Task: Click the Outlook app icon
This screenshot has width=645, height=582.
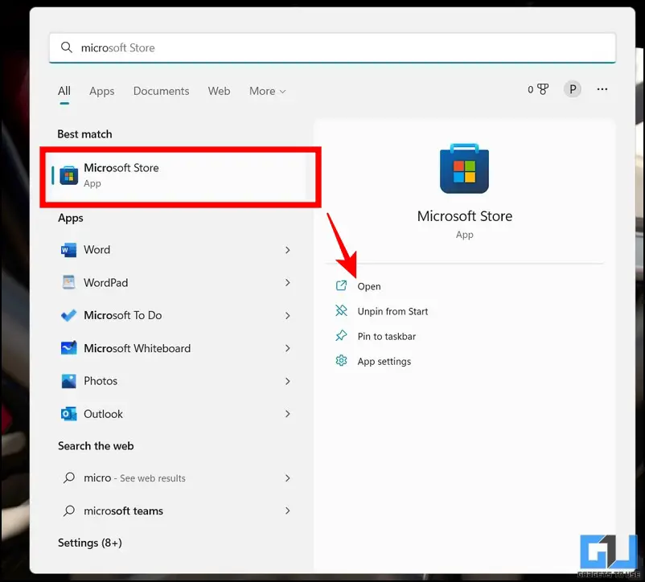Action: [x=68, y=414]
